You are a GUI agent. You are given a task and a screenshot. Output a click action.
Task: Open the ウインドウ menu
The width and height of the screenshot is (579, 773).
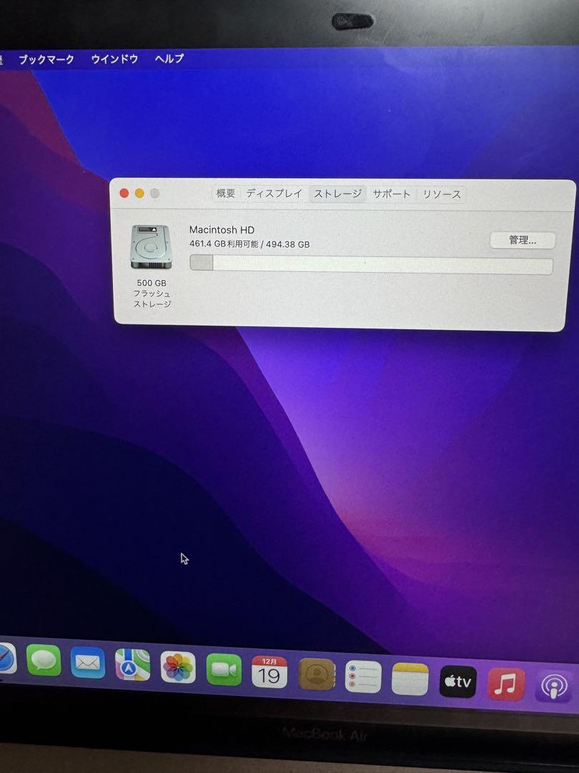pos(114,59)
